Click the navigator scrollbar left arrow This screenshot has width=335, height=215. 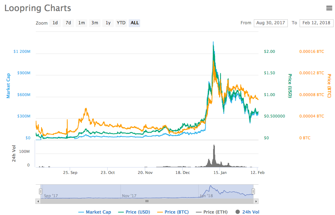(x=38, y=201)
